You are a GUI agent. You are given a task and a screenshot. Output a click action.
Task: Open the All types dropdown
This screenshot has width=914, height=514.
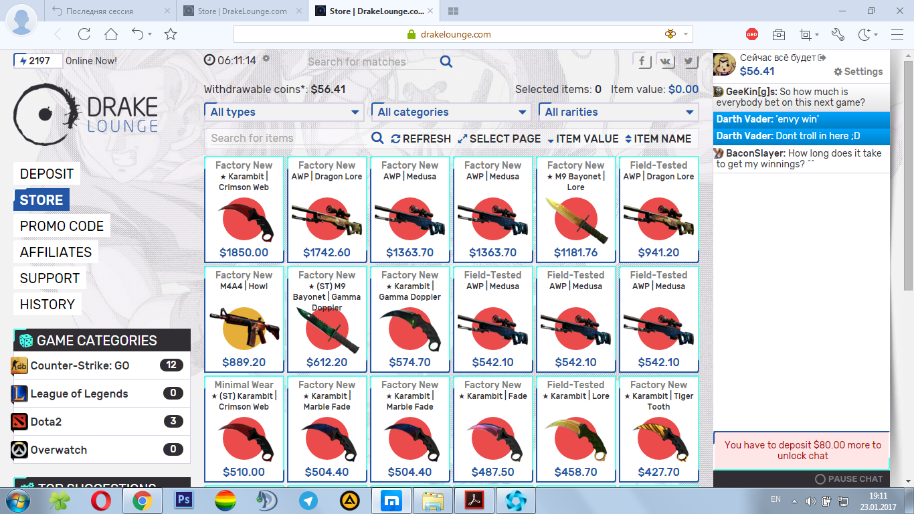click(x=284, y=112)
